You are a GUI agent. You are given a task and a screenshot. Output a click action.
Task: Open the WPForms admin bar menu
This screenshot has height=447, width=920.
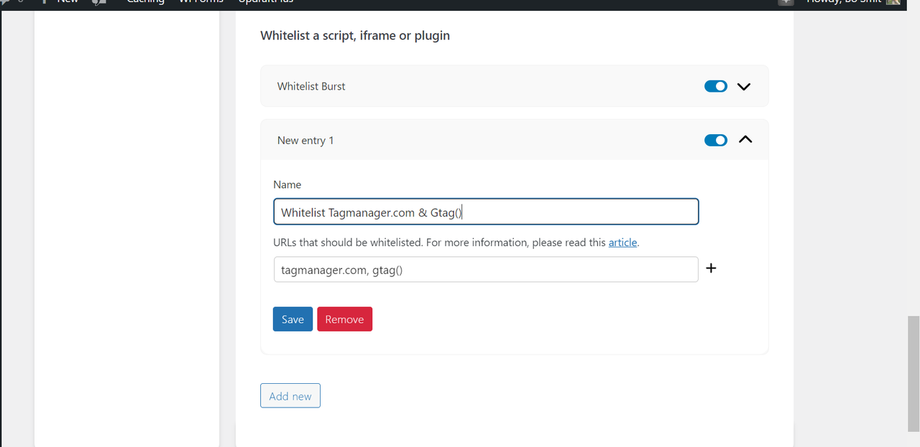pyautogui.click(x=201, y=2)
